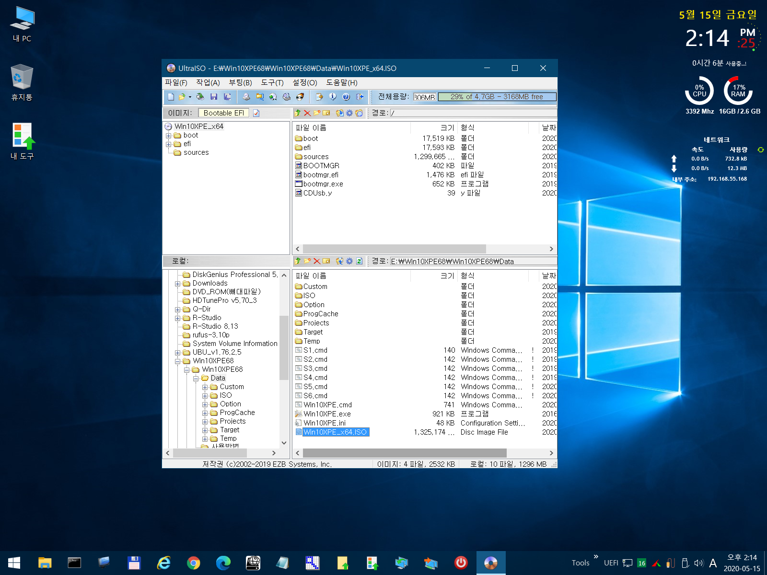
Task: Click the New image toolbar icon
Action: pyautogui.click(x=171, y=97)
